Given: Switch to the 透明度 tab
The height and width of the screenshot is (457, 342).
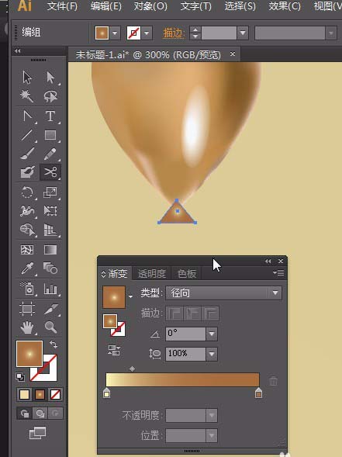Looking at the screenshot, I should tap(152, 274).
